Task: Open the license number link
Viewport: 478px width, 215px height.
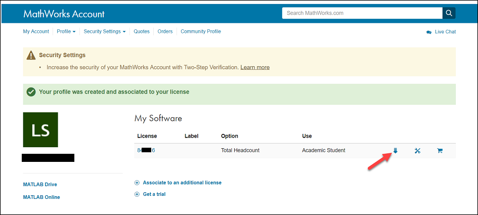Action: (x=146, y=150)
